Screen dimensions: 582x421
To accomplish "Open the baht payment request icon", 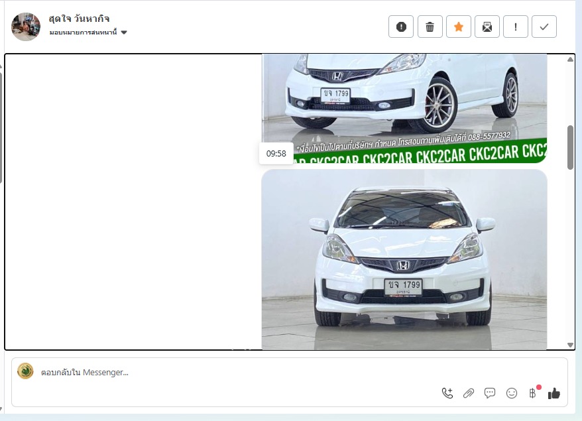I will coord(532,393).
